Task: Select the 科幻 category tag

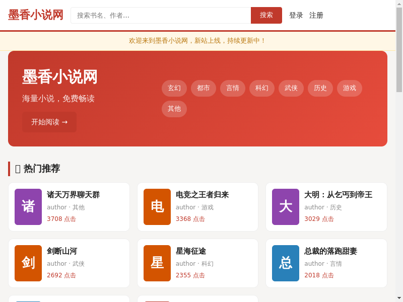Action: 262,88
